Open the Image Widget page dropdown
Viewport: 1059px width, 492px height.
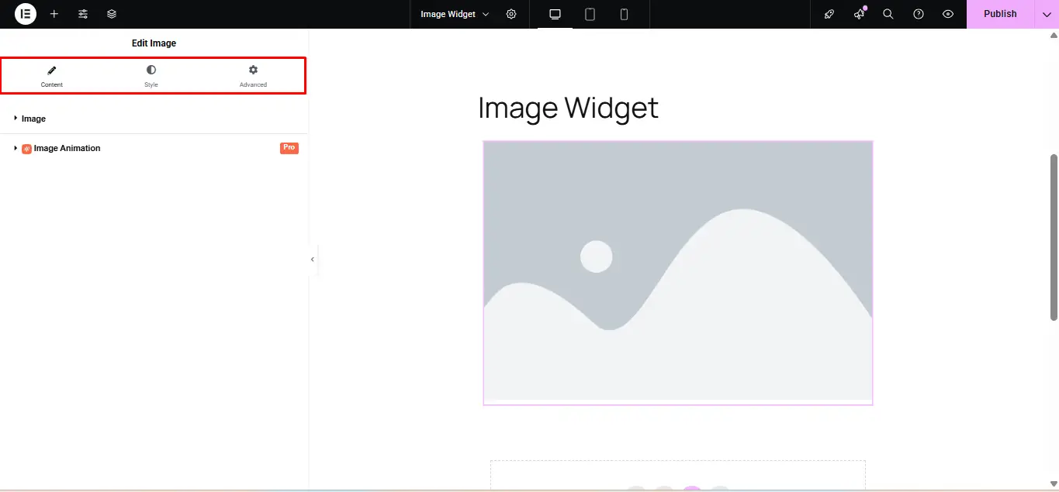(455, 14)
